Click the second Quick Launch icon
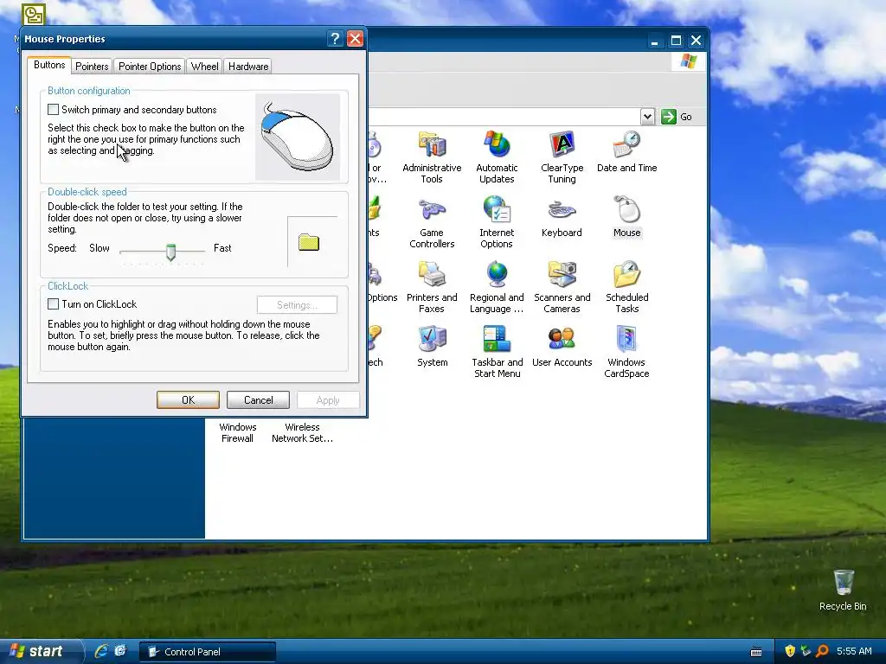 pyautogui.click(x=120, y=651)
